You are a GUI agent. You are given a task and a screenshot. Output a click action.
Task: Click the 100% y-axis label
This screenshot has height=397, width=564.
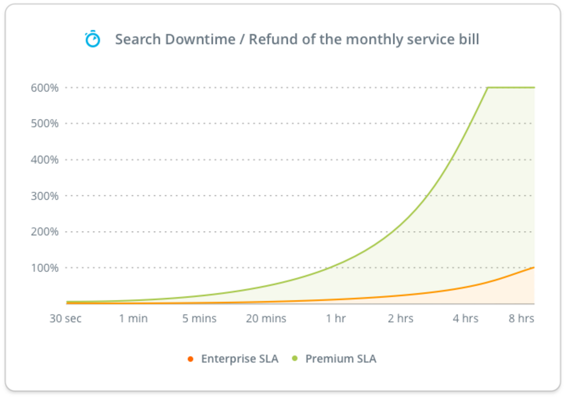[45, 268]
